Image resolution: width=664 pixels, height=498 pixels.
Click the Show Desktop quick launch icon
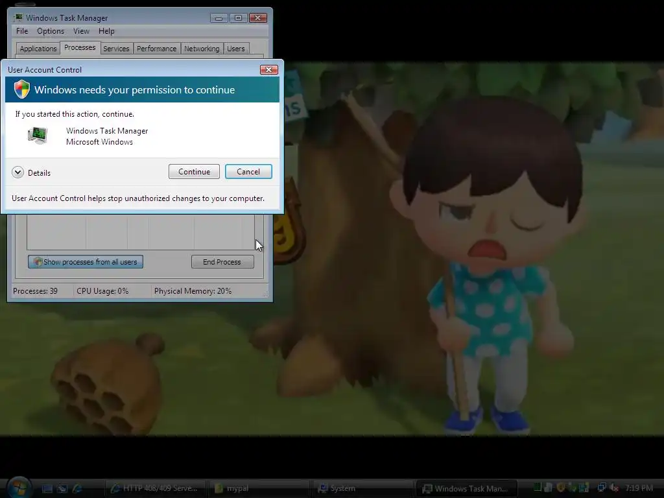(47, 489)
